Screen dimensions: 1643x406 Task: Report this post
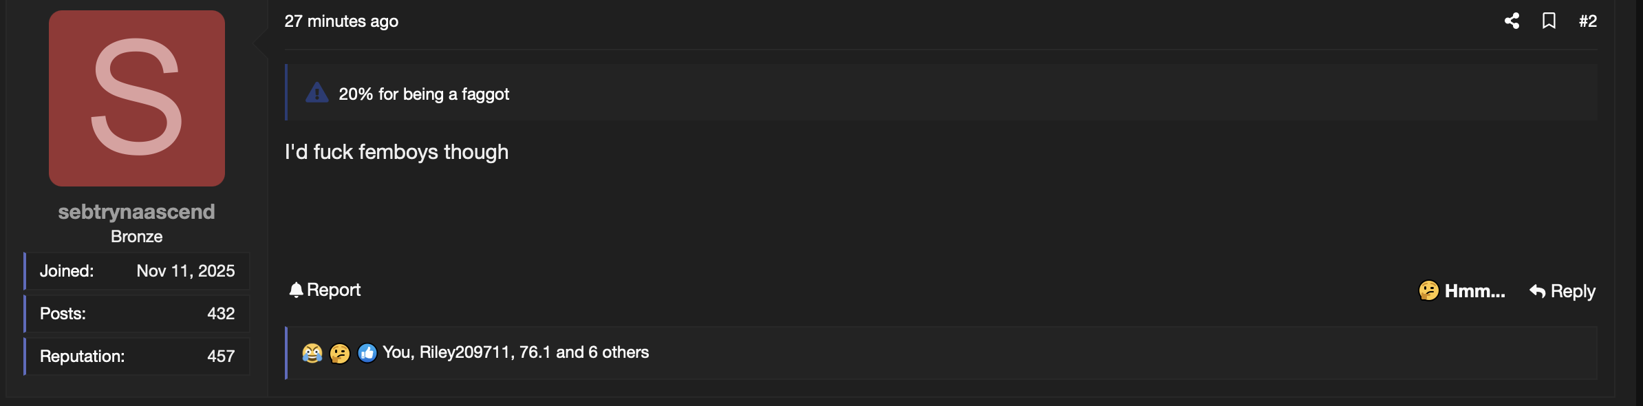325,290
